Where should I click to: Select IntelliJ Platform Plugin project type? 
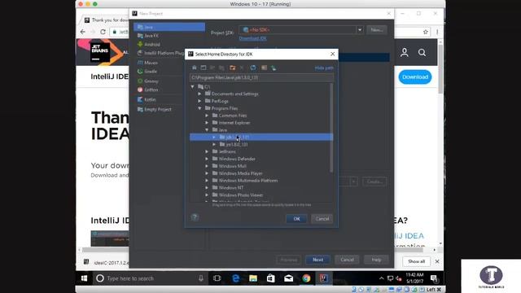161,53
